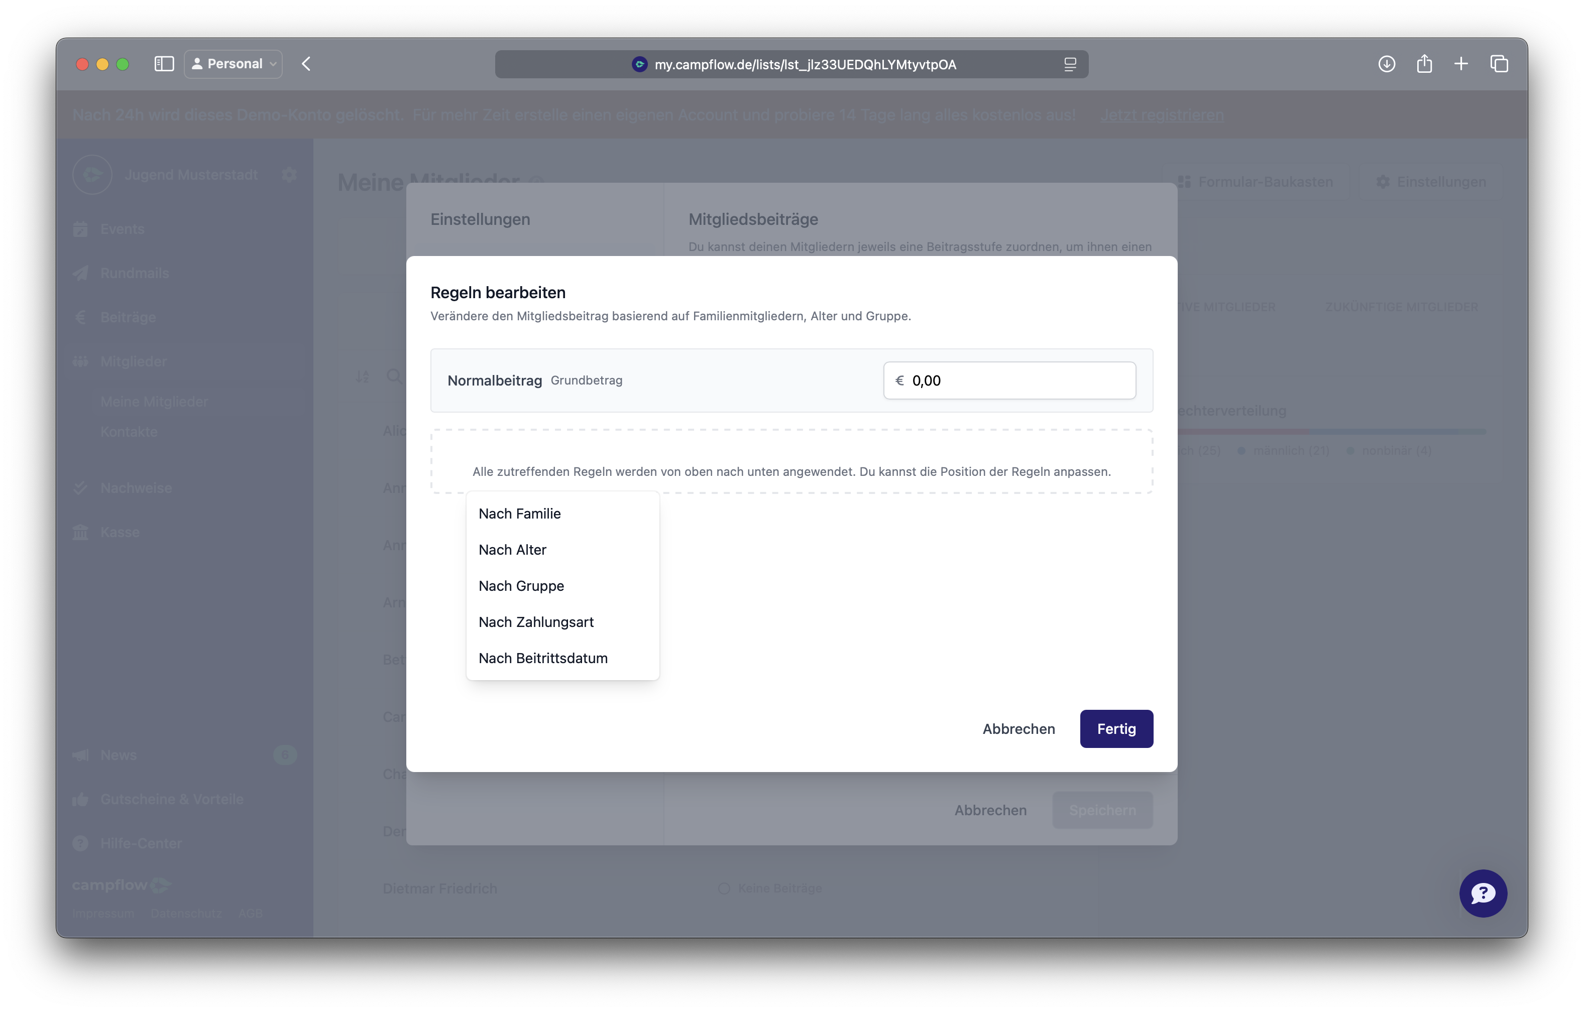
Task: Click the sort icon in member list
Action: [363, 376]
